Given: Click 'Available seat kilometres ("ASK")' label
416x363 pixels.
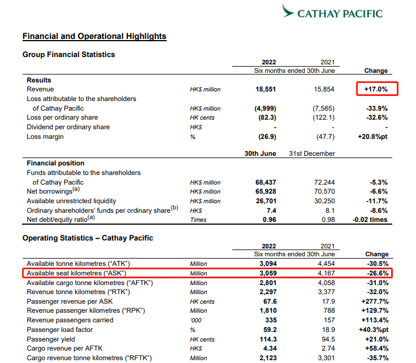Looking at the screenshot, I should [76, 273].
